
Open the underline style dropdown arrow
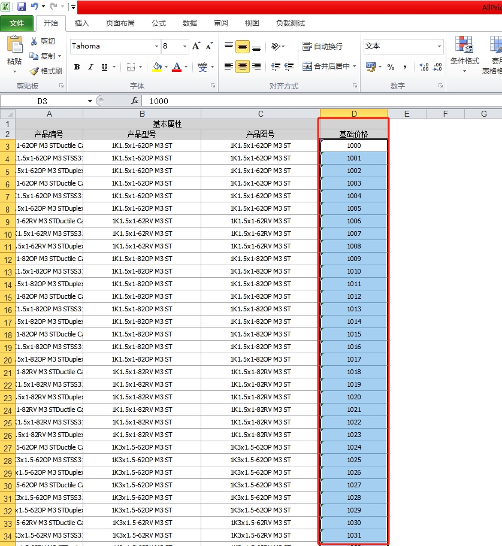[114, 67]
